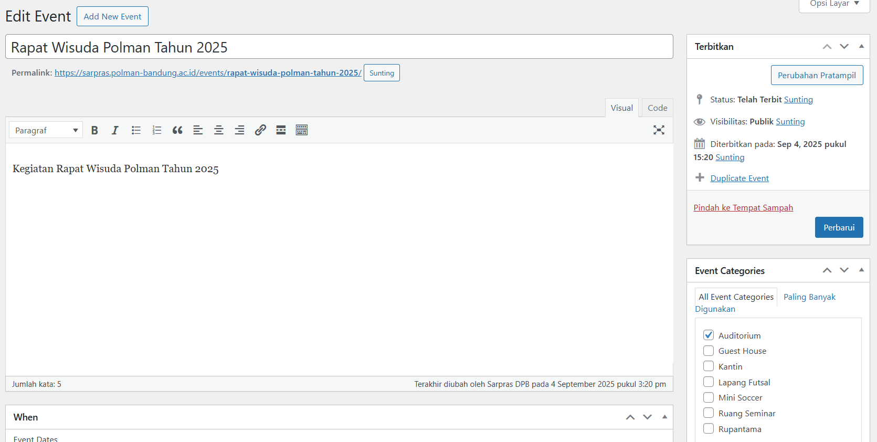The width and height of the screenshot is (877, 442).
Task: Expand the Opsi Layar screen options
Action: (x=834, y=4)
